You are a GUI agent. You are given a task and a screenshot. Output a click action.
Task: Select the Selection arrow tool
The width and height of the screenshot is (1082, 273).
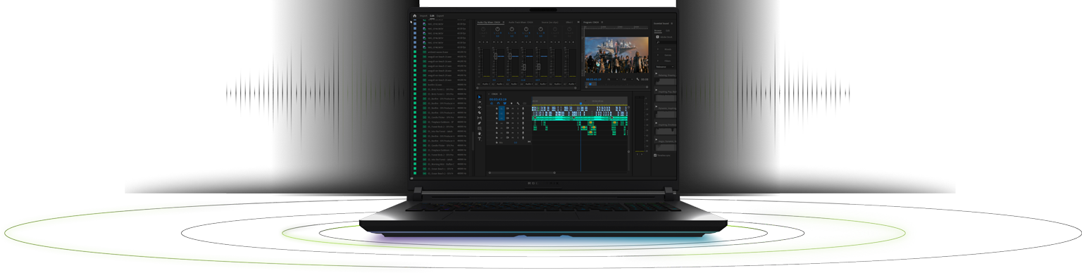coord(480,97)
